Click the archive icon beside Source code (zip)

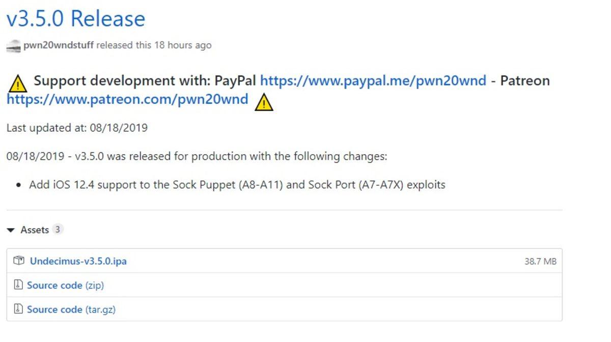[x=18, y=285]
